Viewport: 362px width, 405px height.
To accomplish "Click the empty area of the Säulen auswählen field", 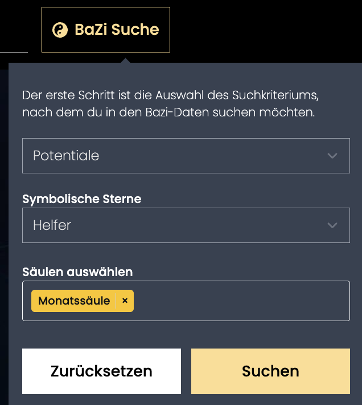I will pos(241,301).
